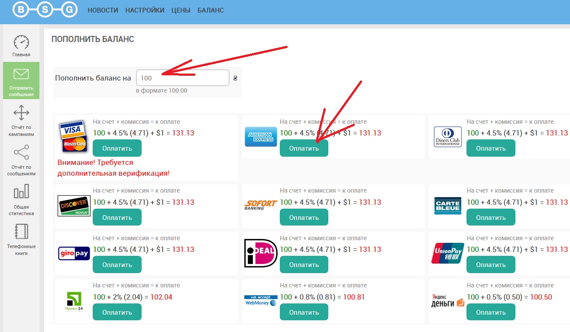The width and height of the screenshot is (570, 332).
Task: Click the 'Пополнить баланс на' label
Action: coord(93,78)
